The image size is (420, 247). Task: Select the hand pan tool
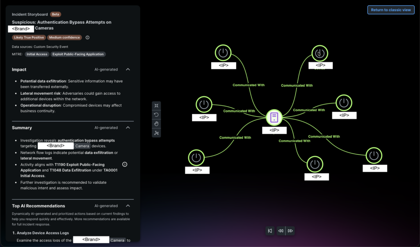(156, 124)
